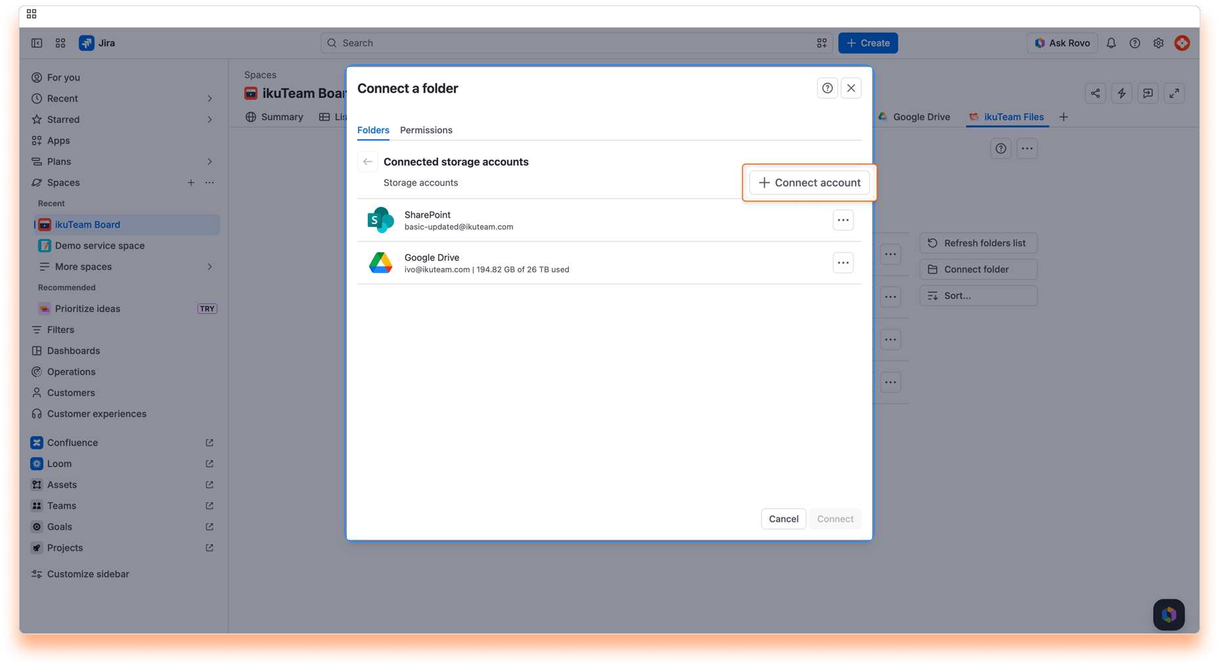Select the Google Drive storage account row
Screen dimensions: 1219x666
pos(609,263)
